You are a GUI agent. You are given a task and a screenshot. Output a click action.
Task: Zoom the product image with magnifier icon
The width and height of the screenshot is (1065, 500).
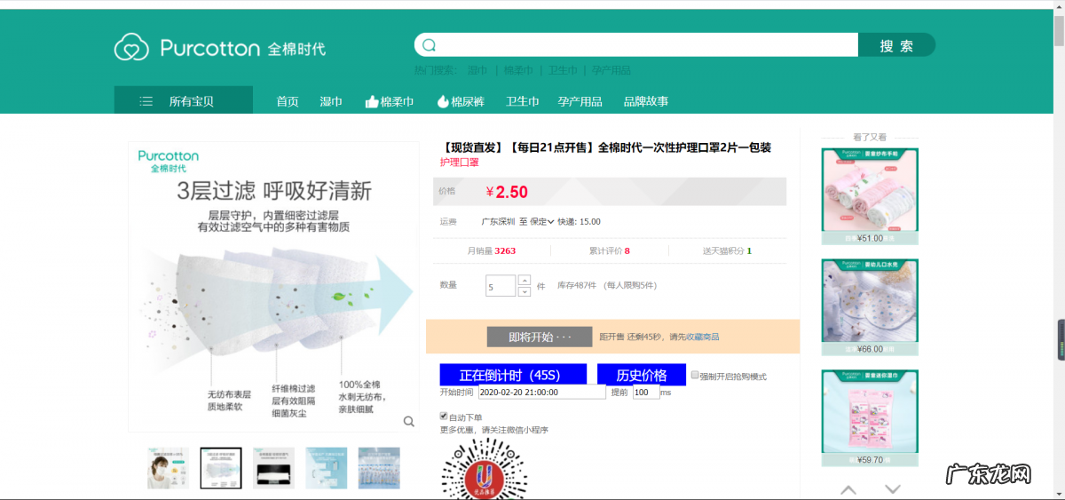click(x=409, y=421)
